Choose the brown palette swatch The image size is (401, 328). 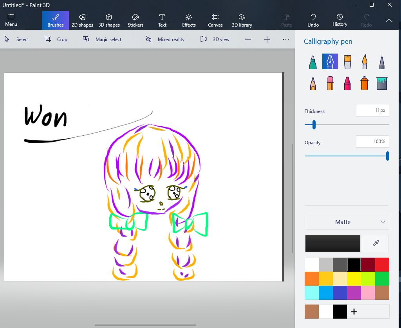point(382,293)
